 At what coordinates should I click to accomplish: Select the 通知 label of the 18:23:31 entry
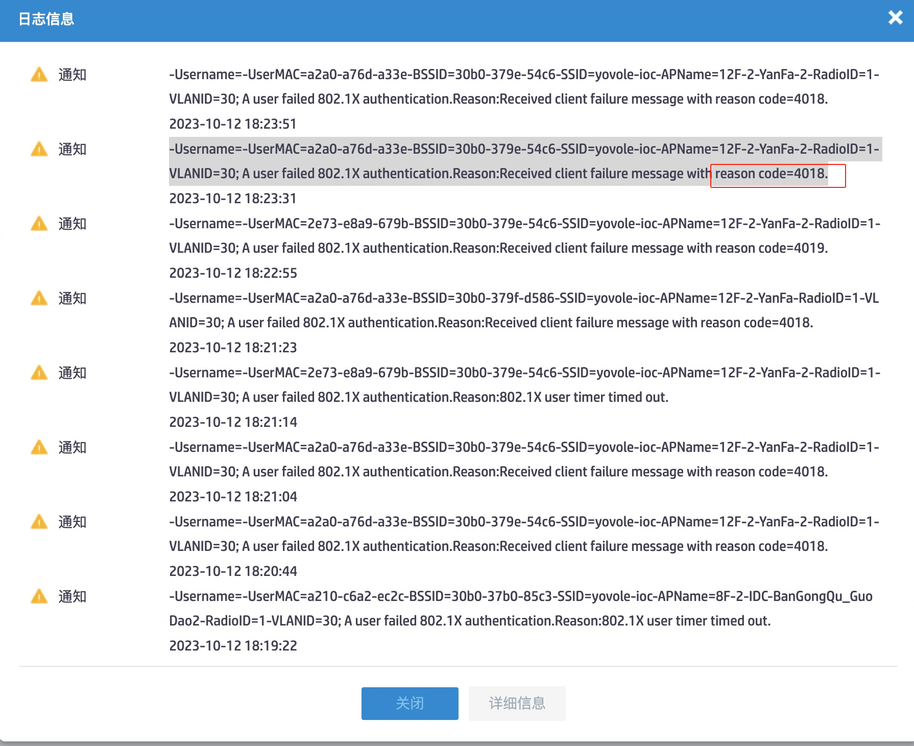pyautogui.click(x=73, y=149)
